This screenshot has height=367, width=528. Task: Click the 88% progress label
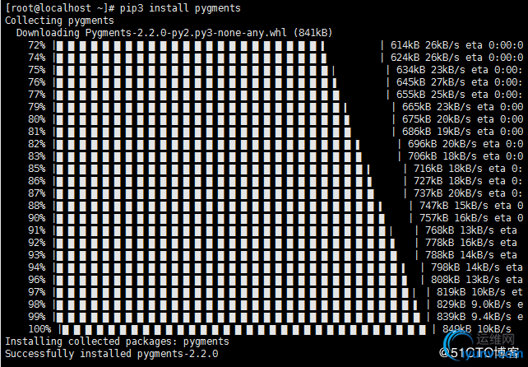37,206
